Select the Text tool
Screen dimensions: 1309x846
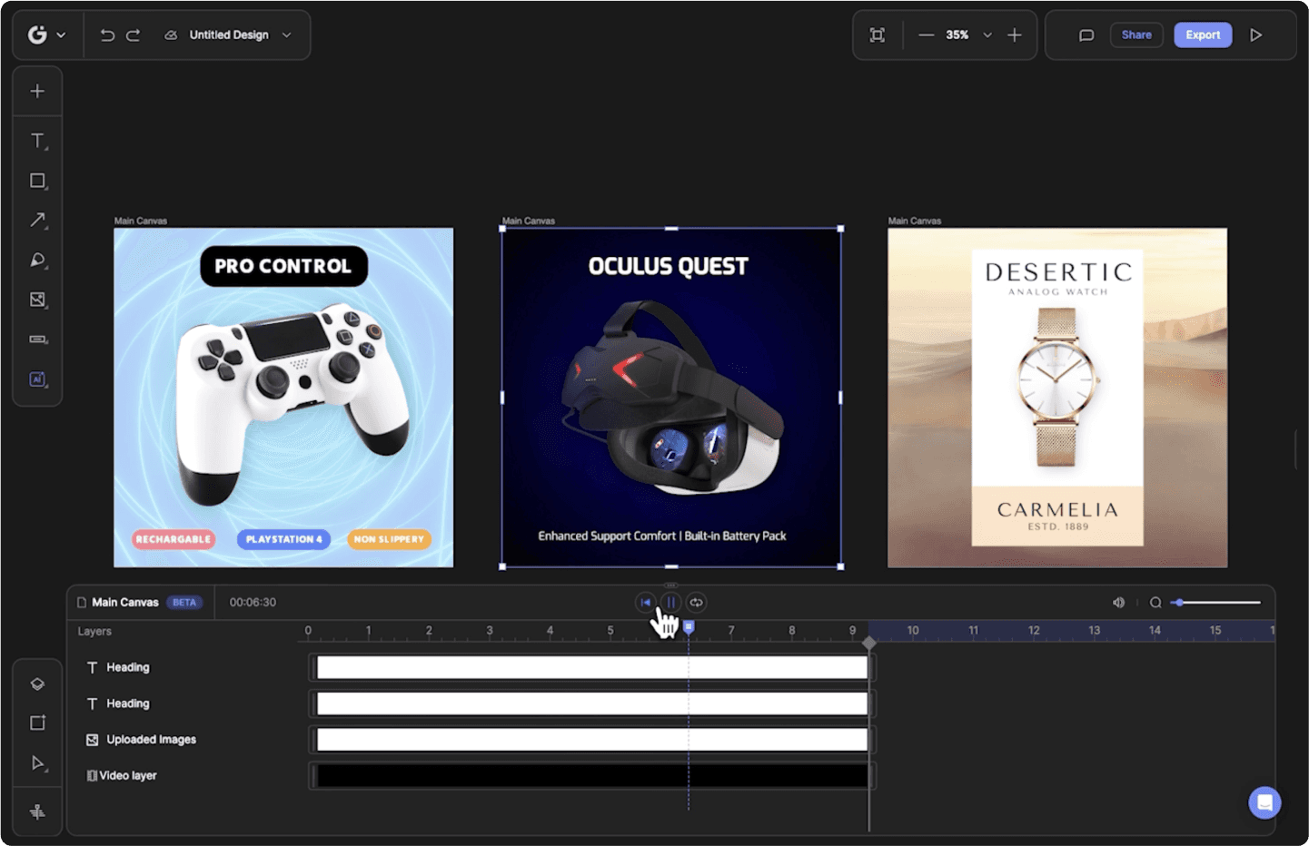point(37,141)
